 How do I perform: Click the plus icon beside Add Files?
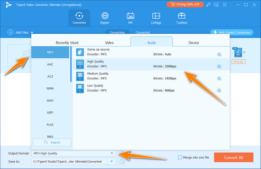(x=10, y=32)
